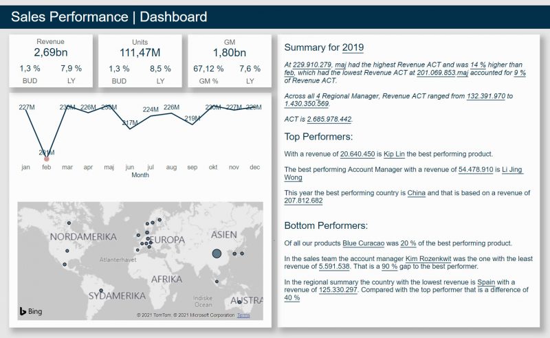Viewport: 550px width, 338px height.
Task: Click the Month axis title
Action: coord(140,174)
